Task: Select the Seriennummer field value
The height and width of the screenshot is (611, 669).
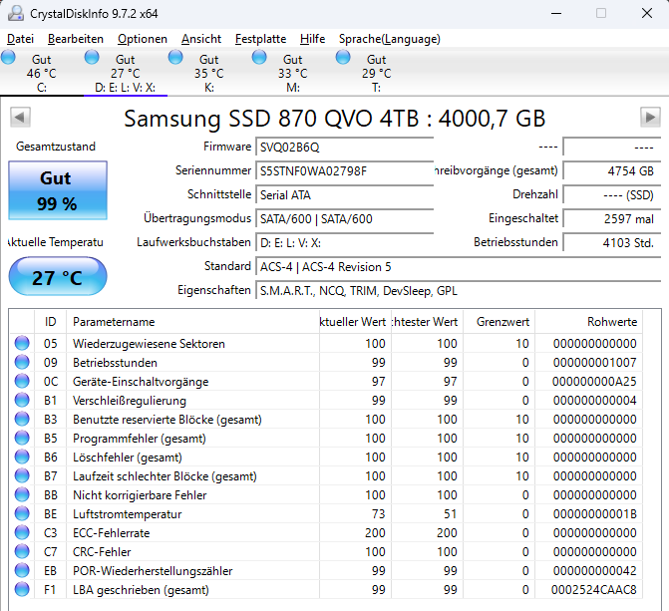Action: pyautogui.click(x=344, y=171)
